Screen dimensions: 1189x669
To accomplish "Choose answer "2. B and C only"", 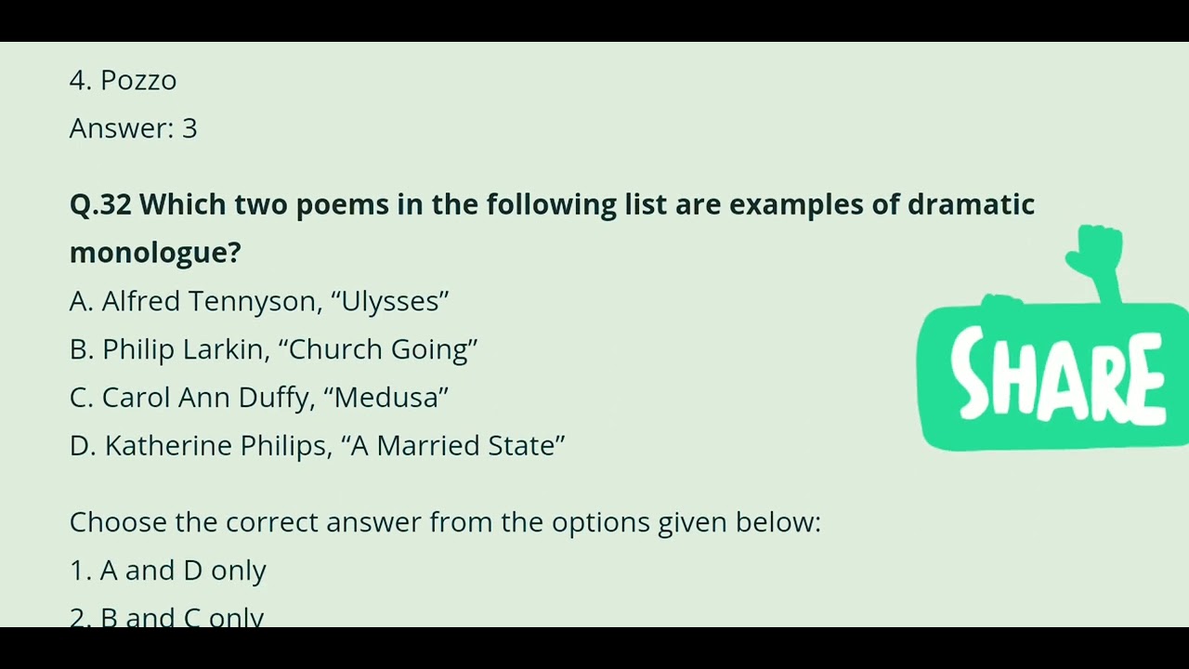I will (167, 617).
